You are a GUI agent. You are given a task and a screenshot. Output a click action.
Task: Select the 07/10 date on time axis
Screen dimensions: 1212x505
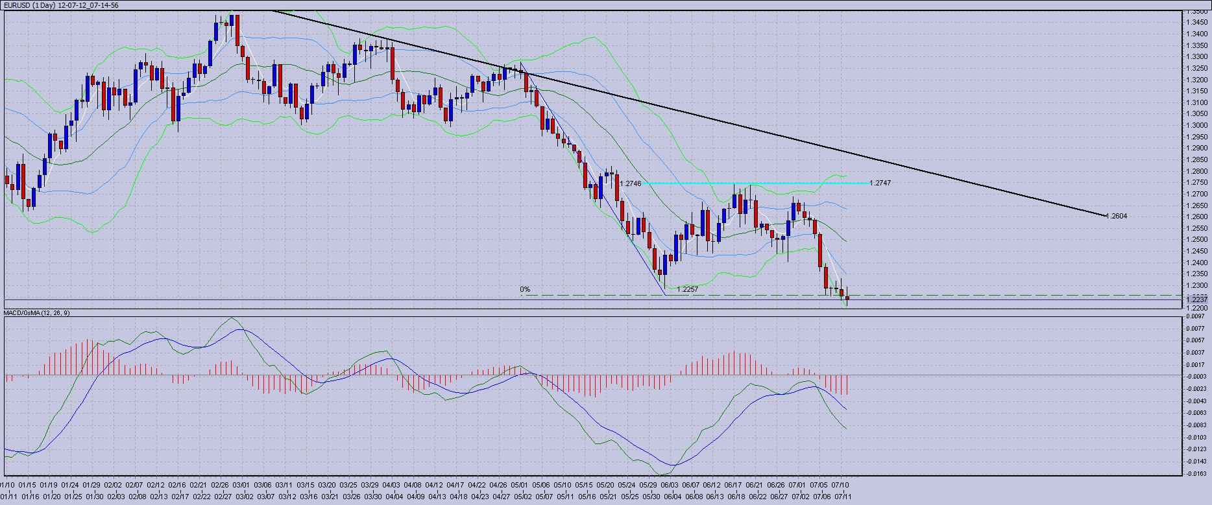[x=841, y=484]
